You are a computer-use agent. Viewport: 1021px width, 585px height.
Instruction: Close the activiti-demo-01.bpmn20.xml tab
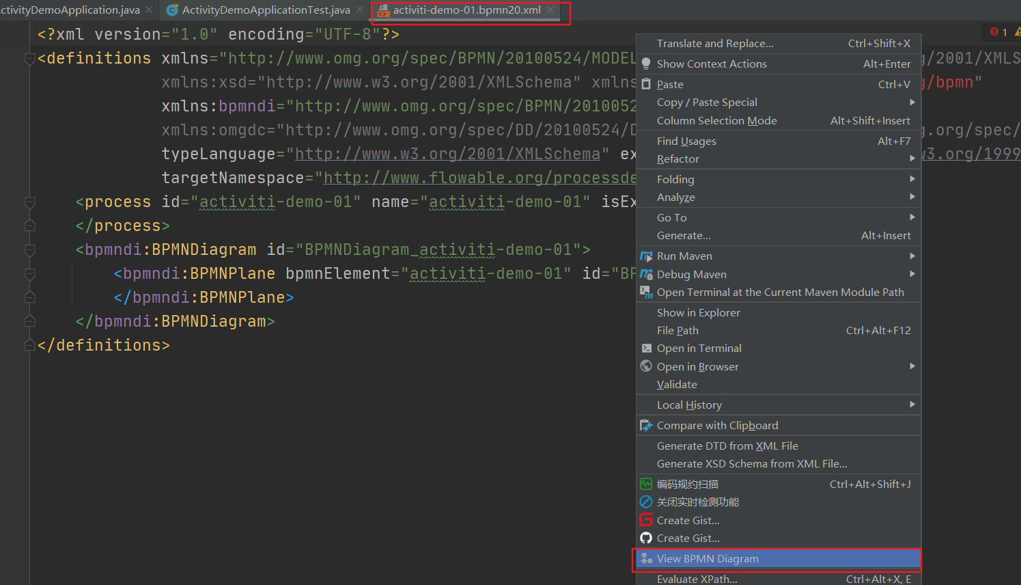click(x=550, y=10)
